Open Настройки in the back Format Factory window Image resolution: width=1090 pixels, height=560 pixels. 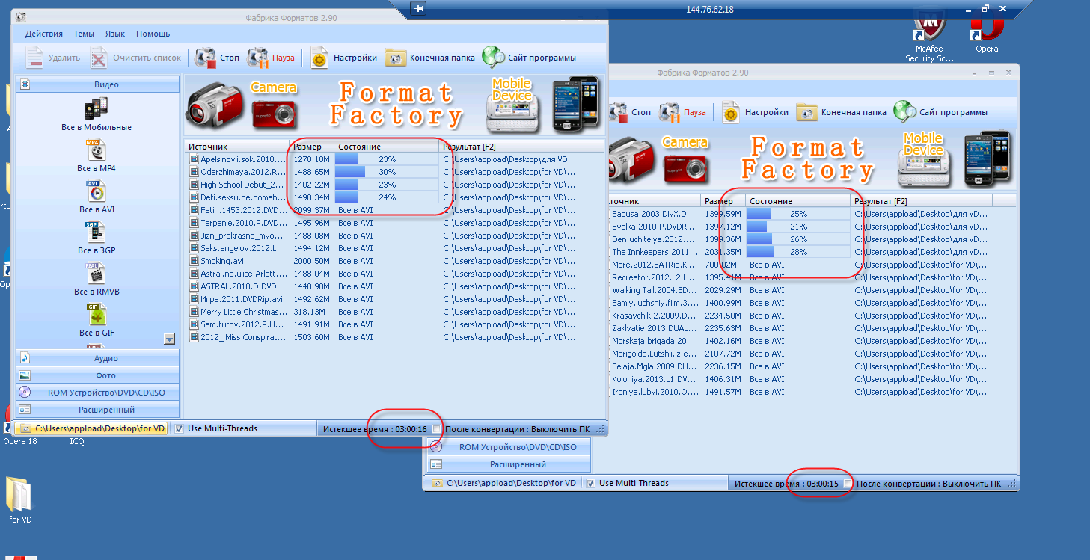tap(755, 112)
